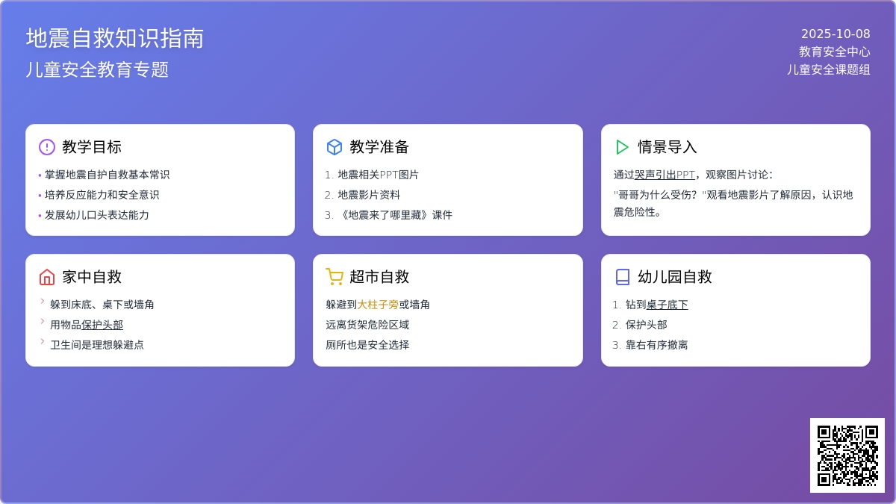The height and width of the screenshot is (504, 896).
Task: Click the chevron before 用物品保护头部
Action: coord(43,322)
